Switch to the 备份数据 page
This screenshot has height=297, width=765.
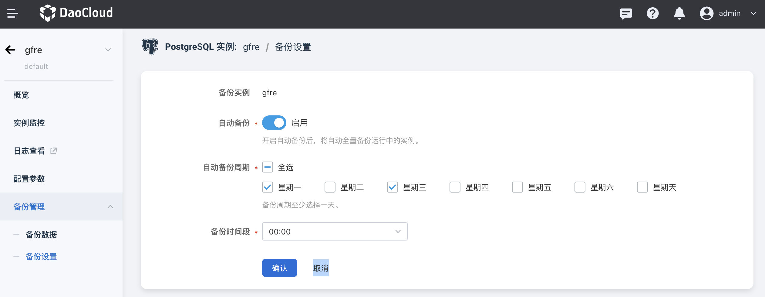[x=41, y=234]
